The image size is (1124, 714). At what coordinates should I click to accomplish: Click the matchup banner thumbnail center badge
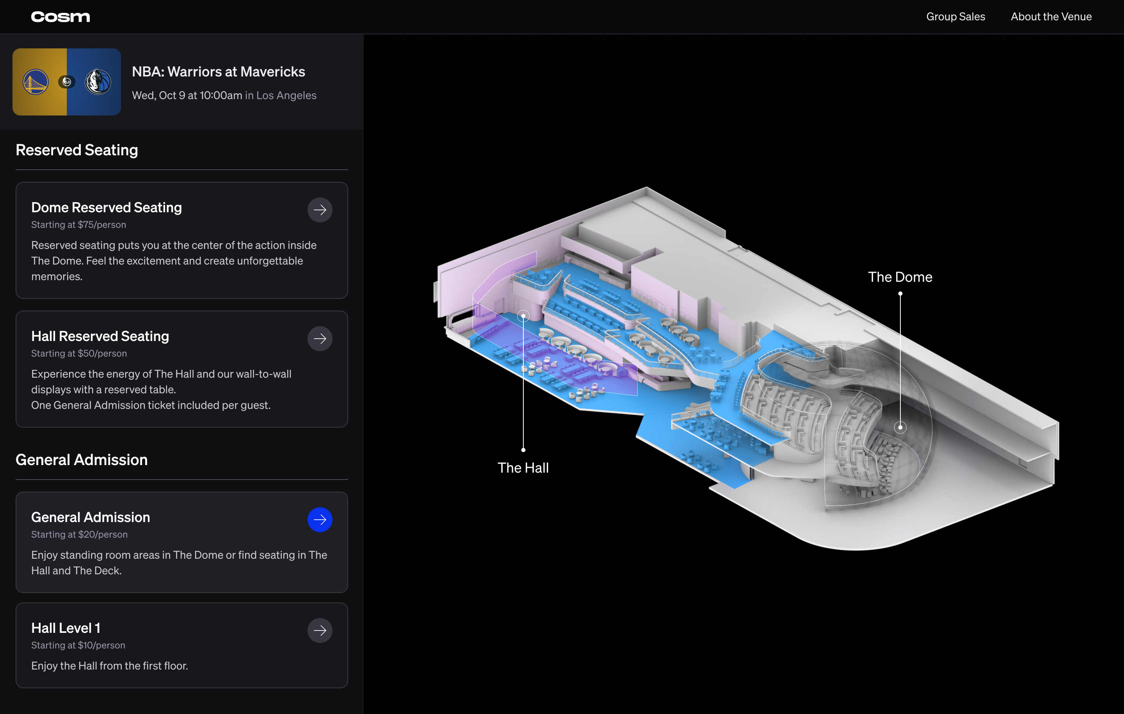(x=67, y=82)
